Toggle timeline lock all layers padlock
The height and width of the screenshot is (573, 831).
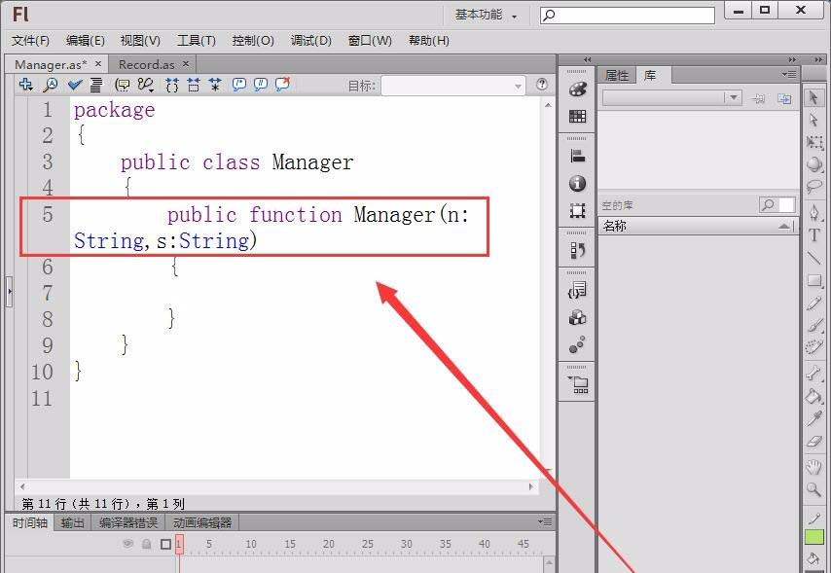pyautogui.click(x=147, y=544)
